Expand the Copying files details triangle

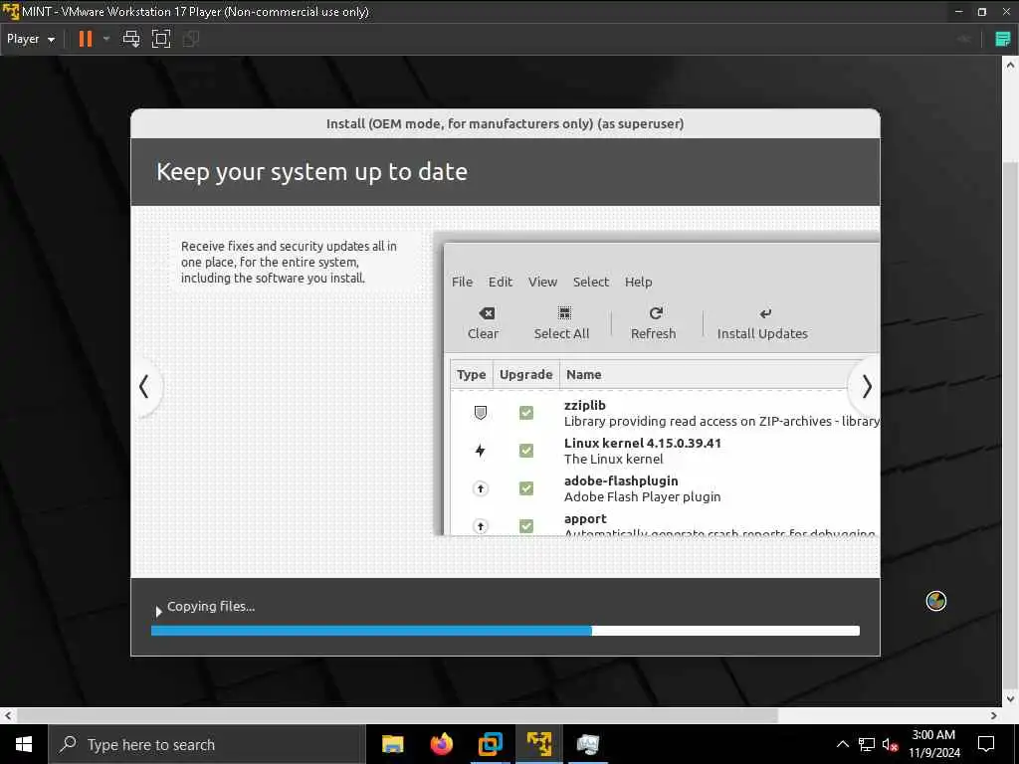(x=158, y=611)
